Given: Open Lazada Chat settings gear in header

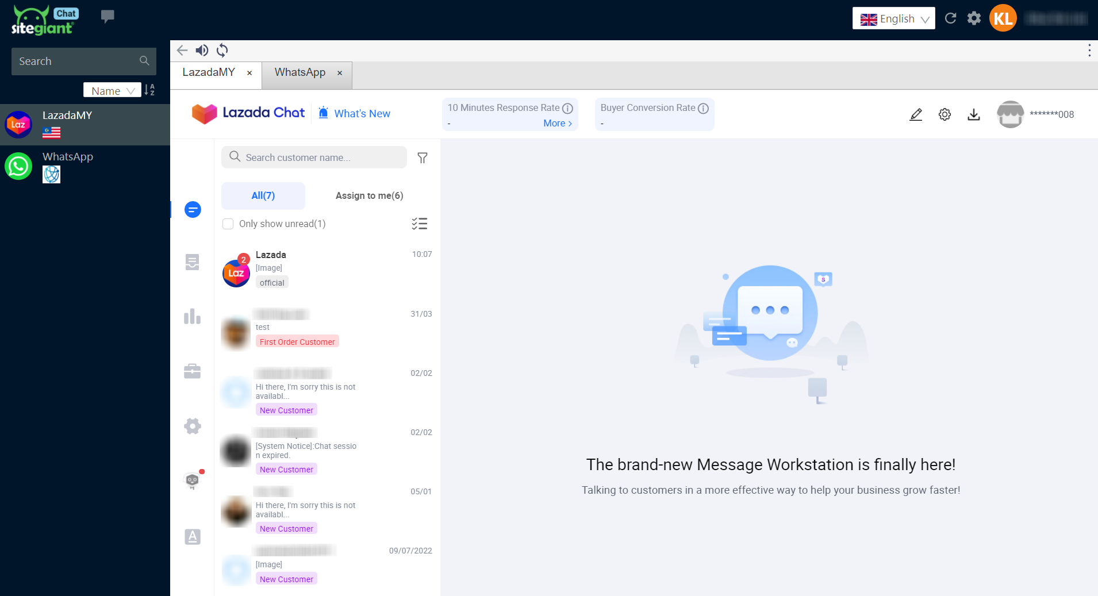Looking at the screenshot, I should pos(945,114).
